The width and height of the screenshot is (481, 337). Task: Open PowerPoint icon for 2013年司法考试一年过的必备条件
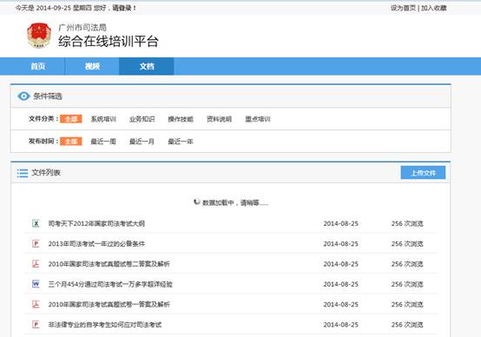coord(36,244)
